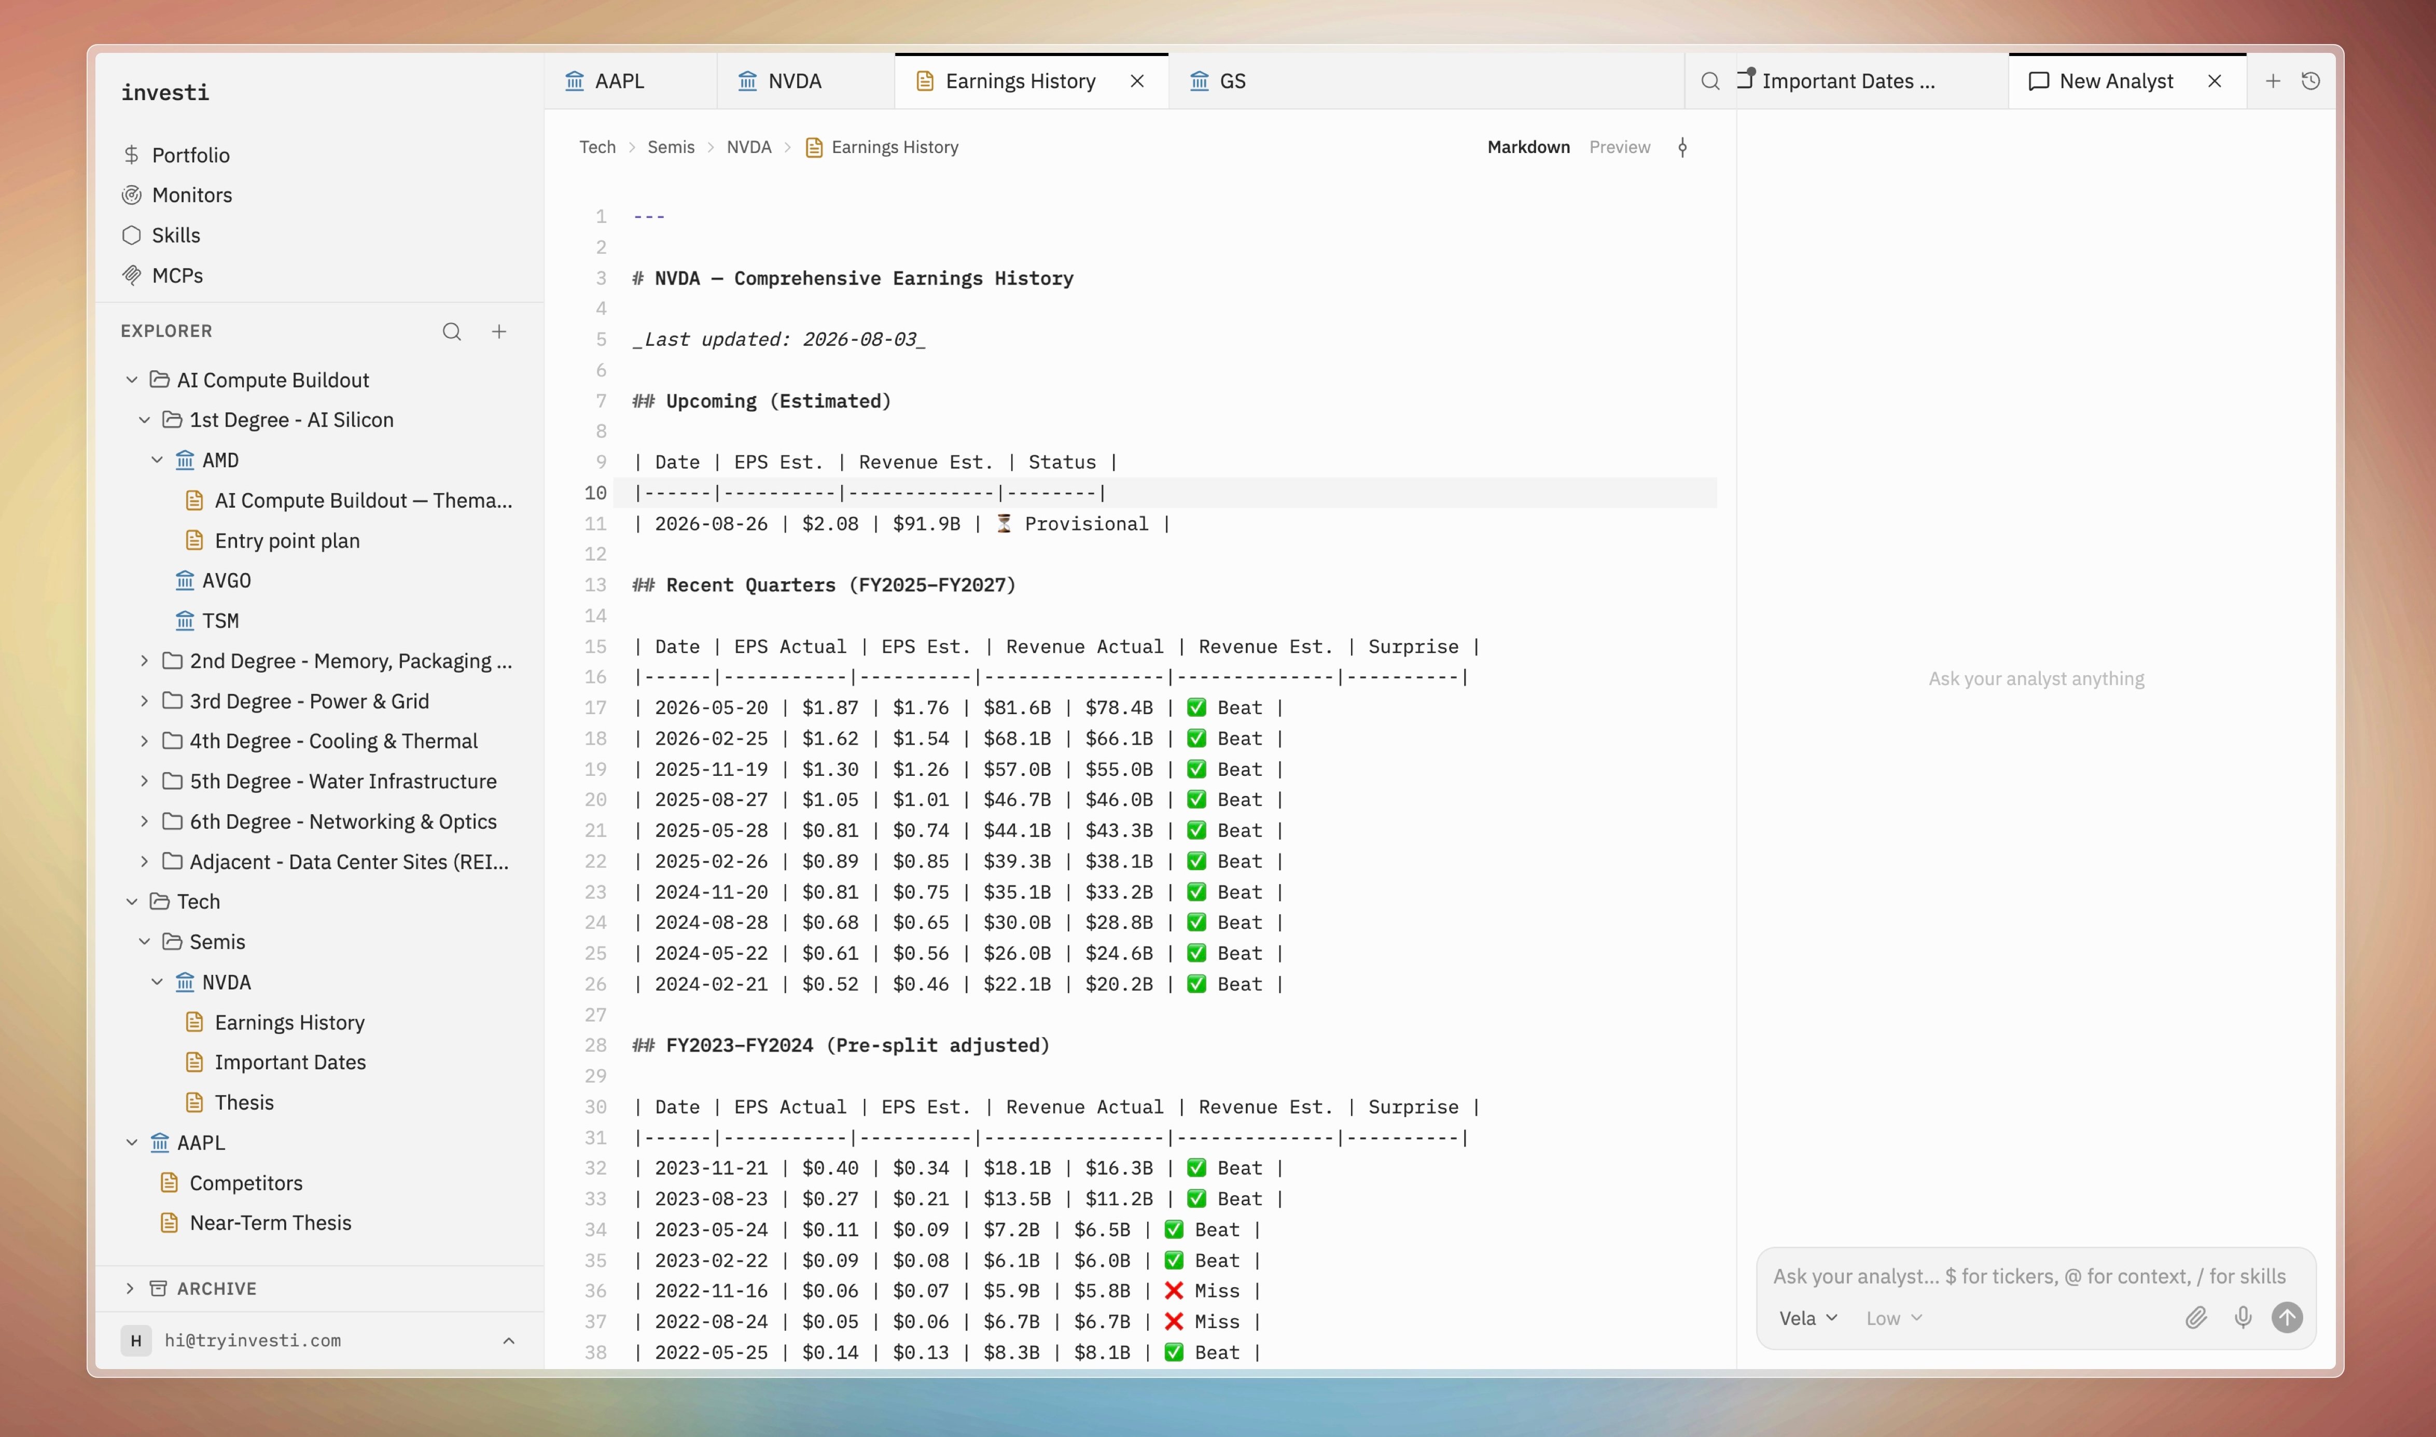Viewport: 2436px width, 1437px height.
Task: Open the Skills page
Action: (x=162, y=235)
